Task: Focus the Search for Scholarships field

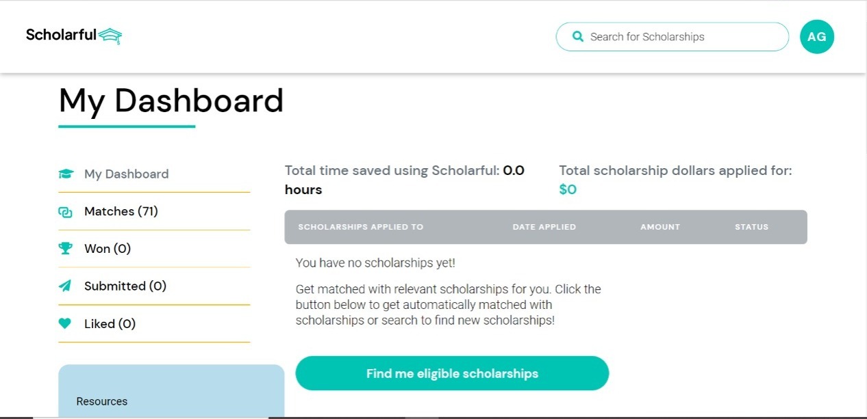Action: 678,37
